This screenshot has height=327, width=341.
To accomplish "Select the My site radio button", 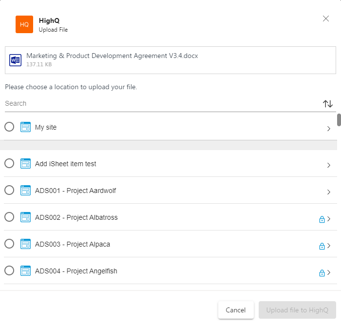I will coord(9,127).
